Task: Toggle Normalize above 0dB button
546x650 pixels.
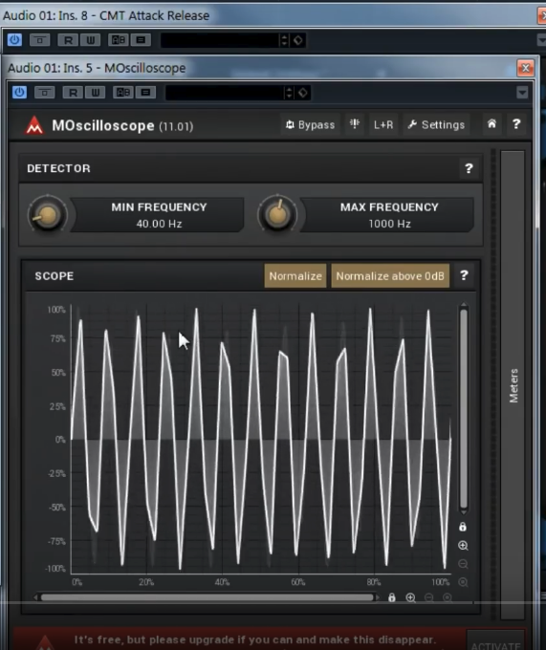Action: [x=390, y=276]
